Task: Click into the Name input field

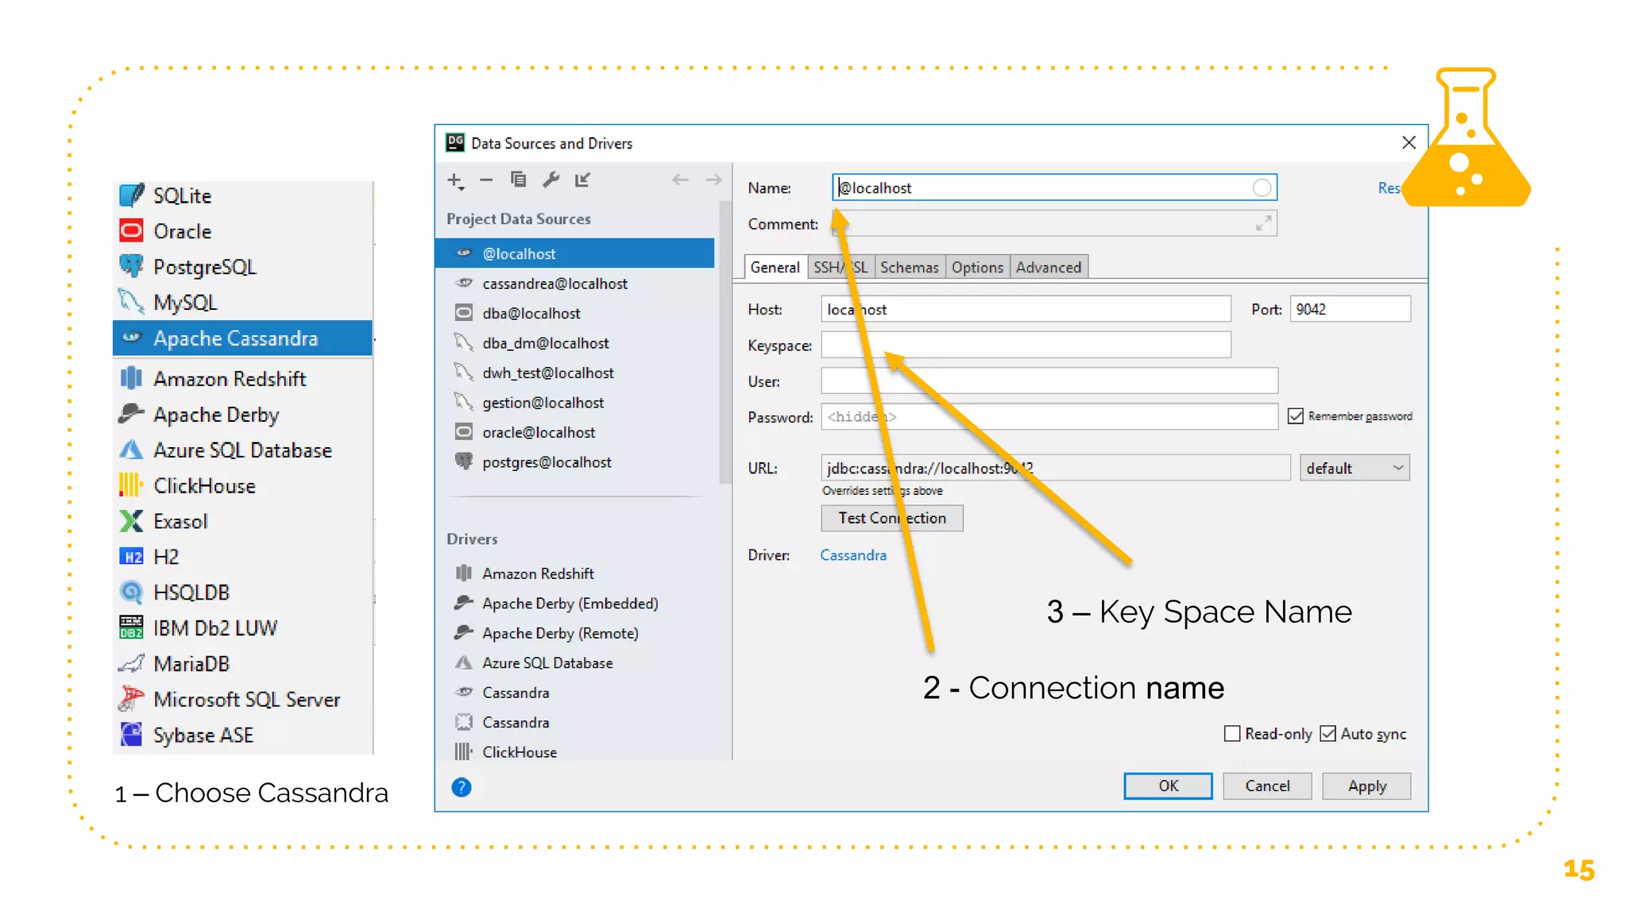Action: click(x=1054, y=187)
